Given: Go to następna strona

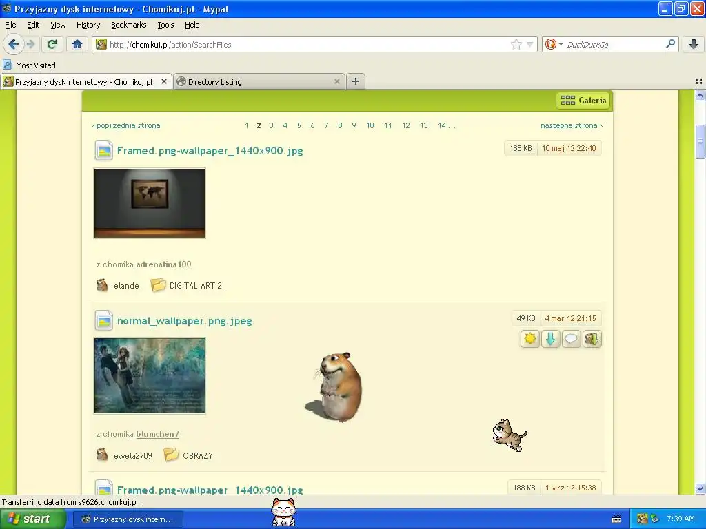Looking at the screenshot, I should 572,125.
